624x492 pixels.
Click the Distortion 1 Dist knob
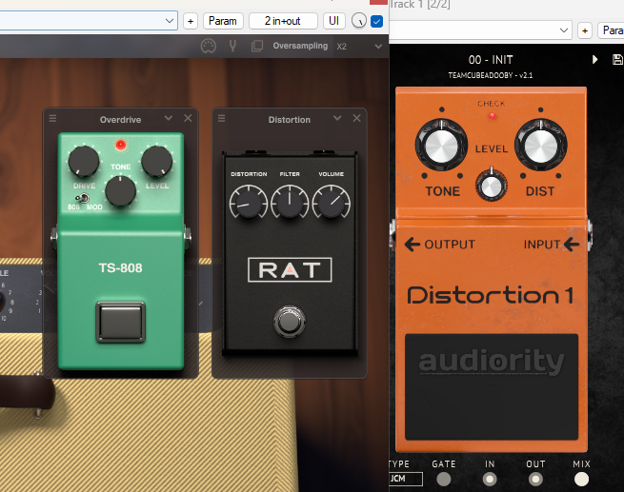coord(541,145)
